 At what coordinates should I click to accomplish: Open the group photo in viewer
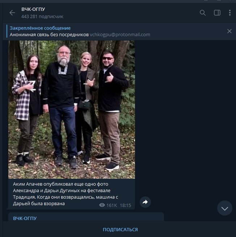pos(72,110)
